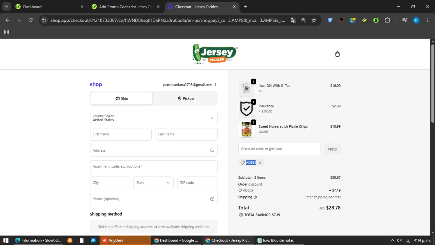Open Chrome profile avatar P
435x245 pixels.
pyautogui.click(x=416, y=20)
